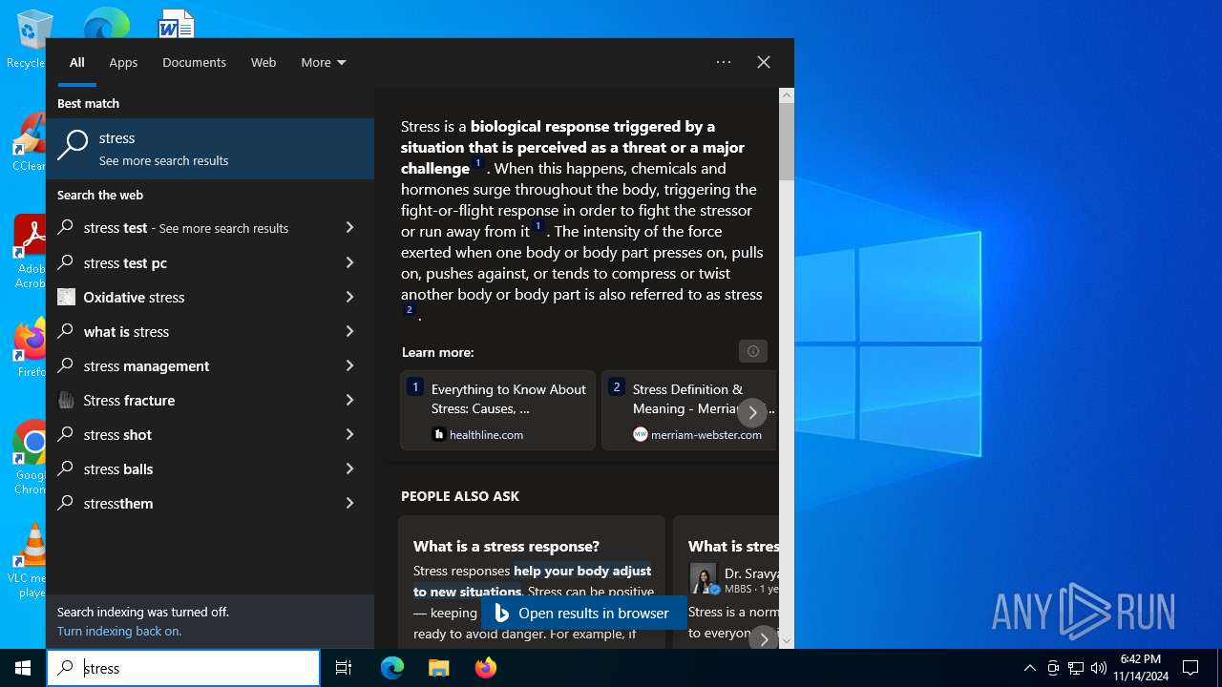Show hidden system tray icons

(x=1029, y=668)
